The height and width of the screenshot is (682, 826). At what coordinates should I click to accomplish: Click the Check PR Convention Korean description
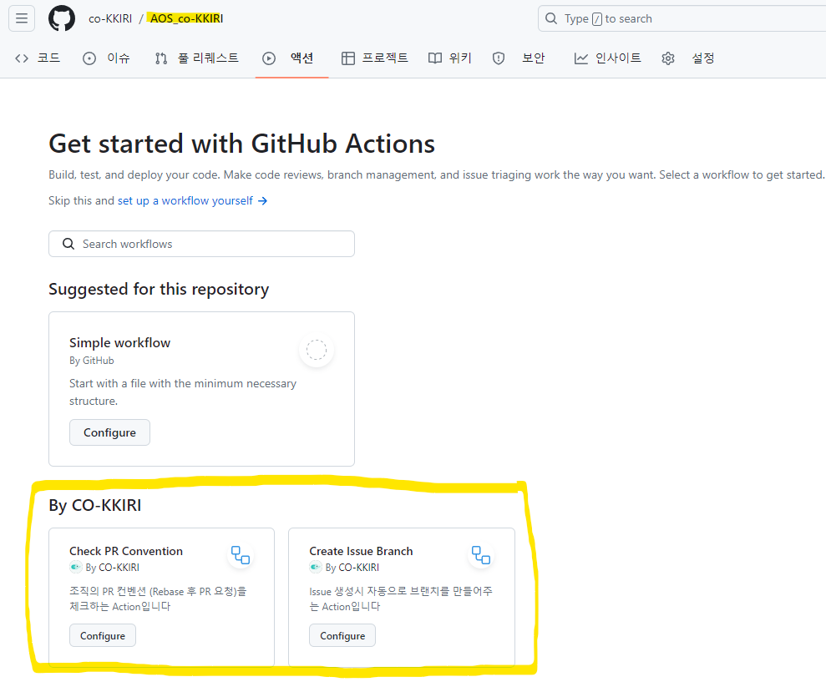(158, 599)
